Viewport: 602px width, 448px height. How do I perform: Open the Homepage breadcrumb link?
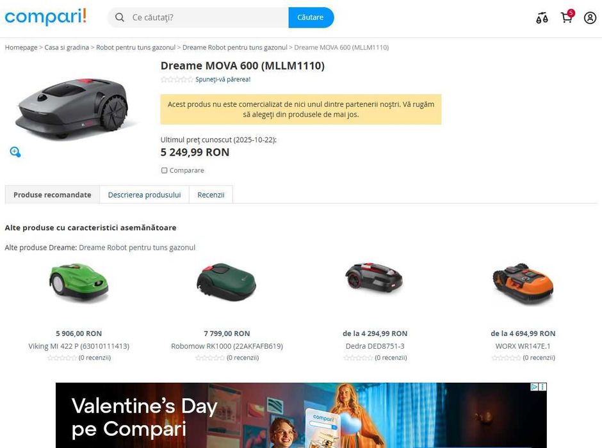pos(21,47)
